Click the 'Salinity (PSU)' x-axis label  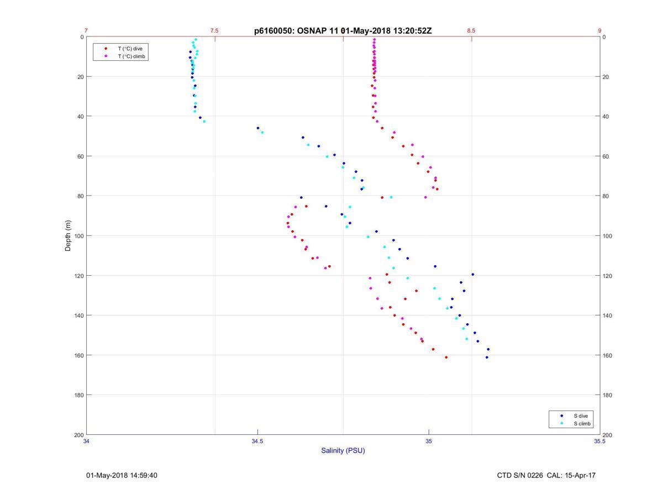343,450
